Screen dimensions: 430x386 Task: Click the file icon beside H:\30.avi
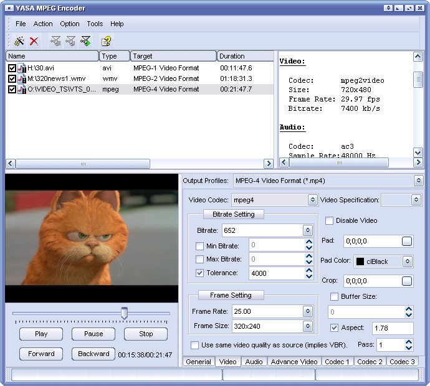pos(22,68)
